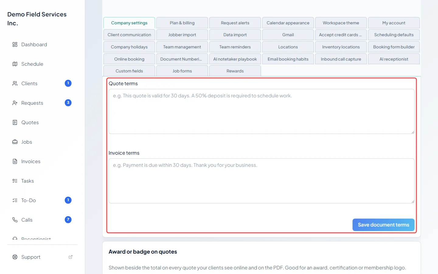The height and width of the screenshot is (274, 438).
Task: Select the Custom fields tab
Action: [129, 71]
